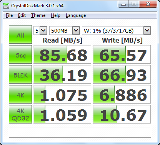The height and width of the screenshot is (145, 160).
Task: Click the Seq write result 65.57
Action: (x=122, y=54)
